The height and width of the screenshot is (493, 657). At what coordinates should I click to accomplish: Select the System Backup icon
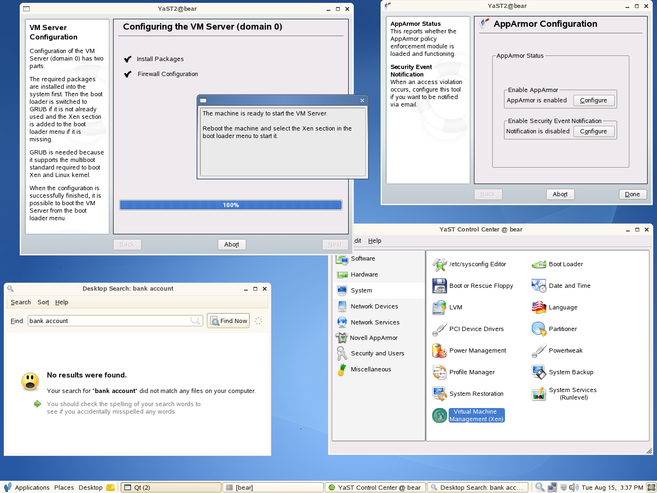pyautogui.click(x=539, y=372)
